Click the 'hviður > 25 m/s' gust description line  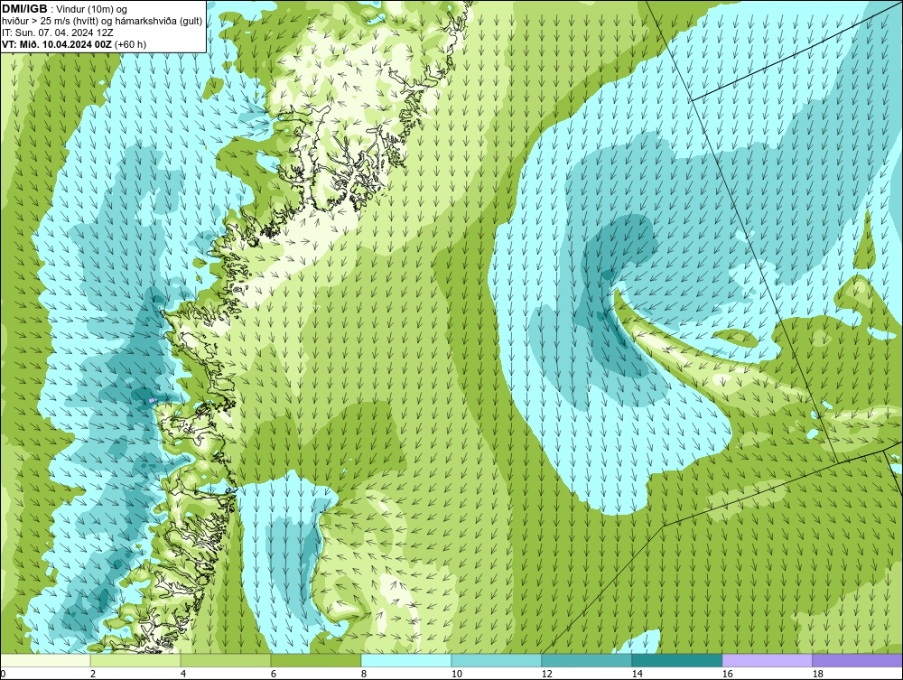[102, 22]
